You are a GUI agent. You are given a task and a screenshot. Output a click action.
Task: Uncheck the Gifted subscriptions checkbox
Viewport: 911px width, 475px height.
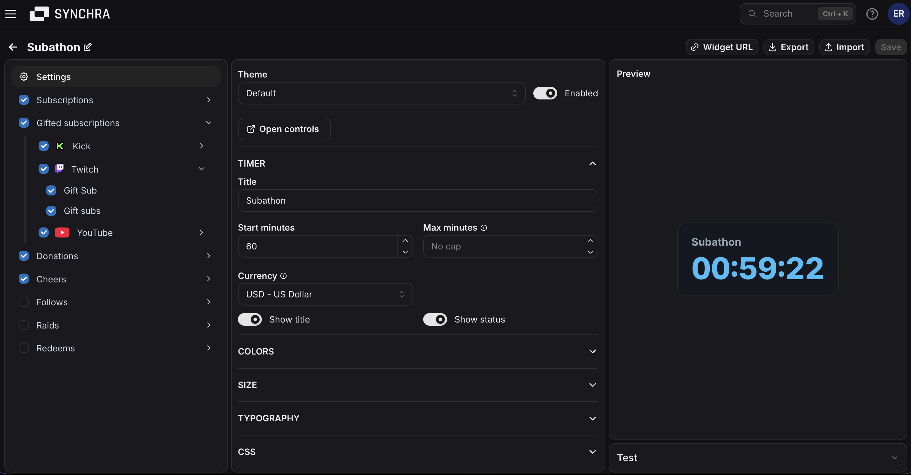click(x=24, y=123)
